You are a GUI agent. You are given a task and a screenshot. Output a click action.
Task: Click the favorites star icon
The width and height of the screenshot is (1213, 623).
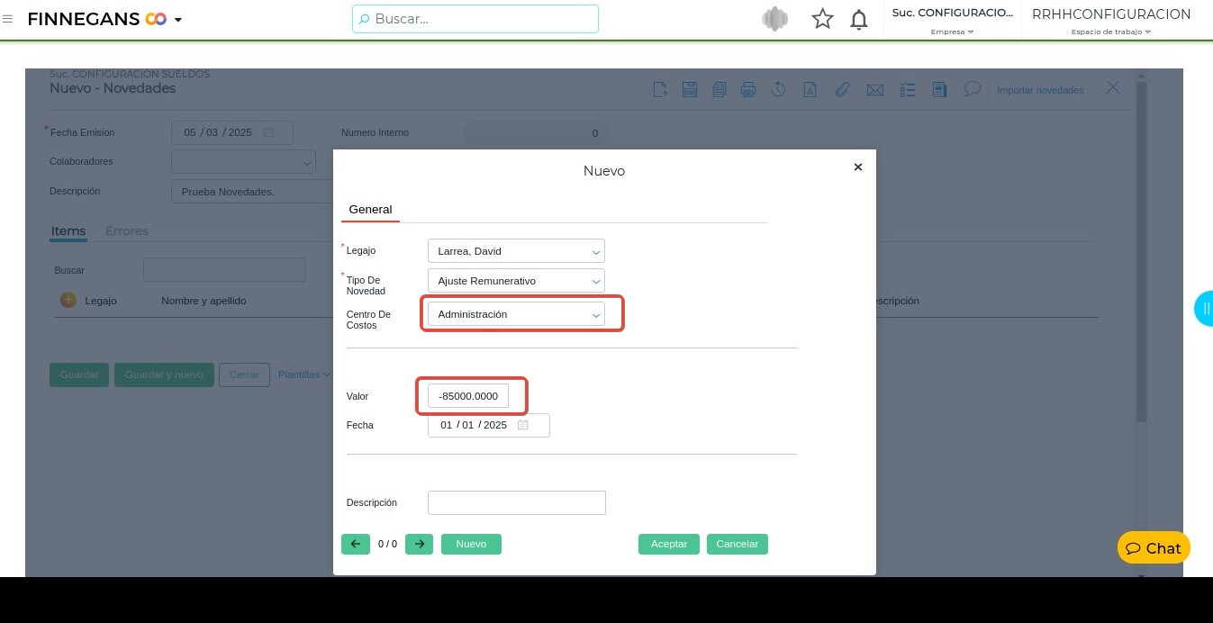point(822,19)
